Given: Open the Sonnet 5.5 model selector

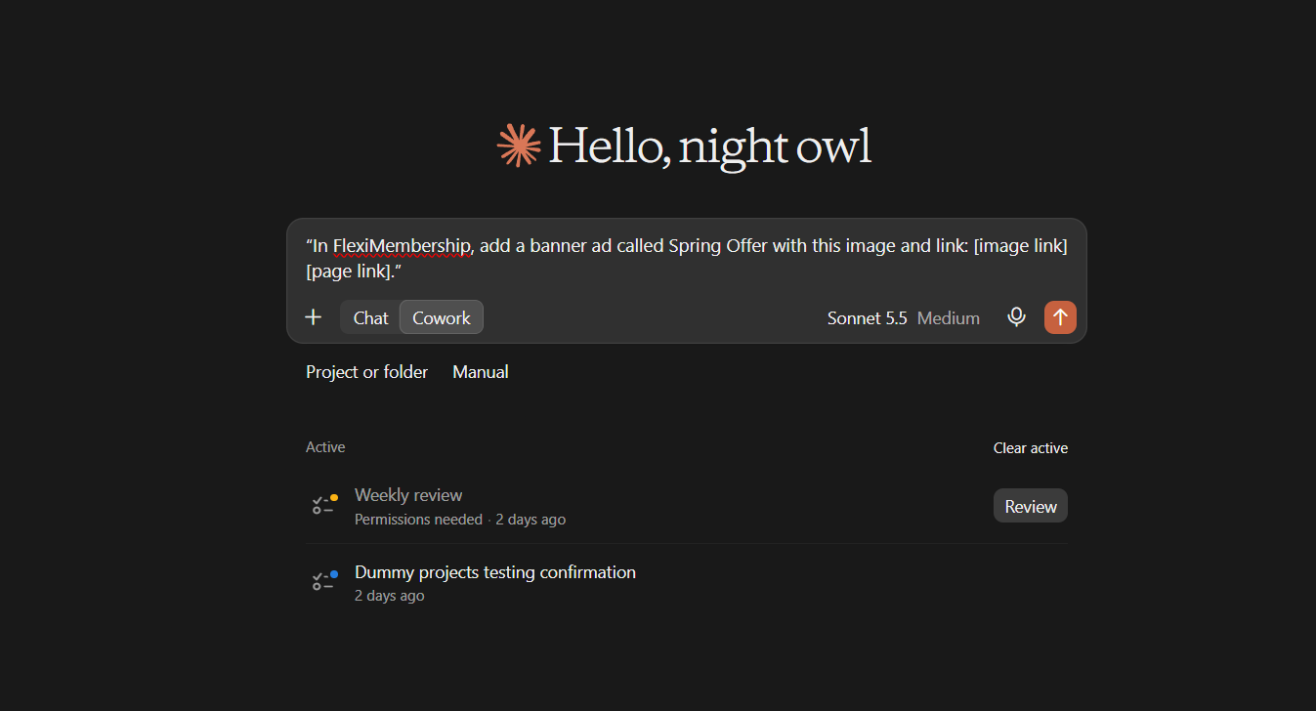Looking at the screenshot, I should (x=867, y=317).
